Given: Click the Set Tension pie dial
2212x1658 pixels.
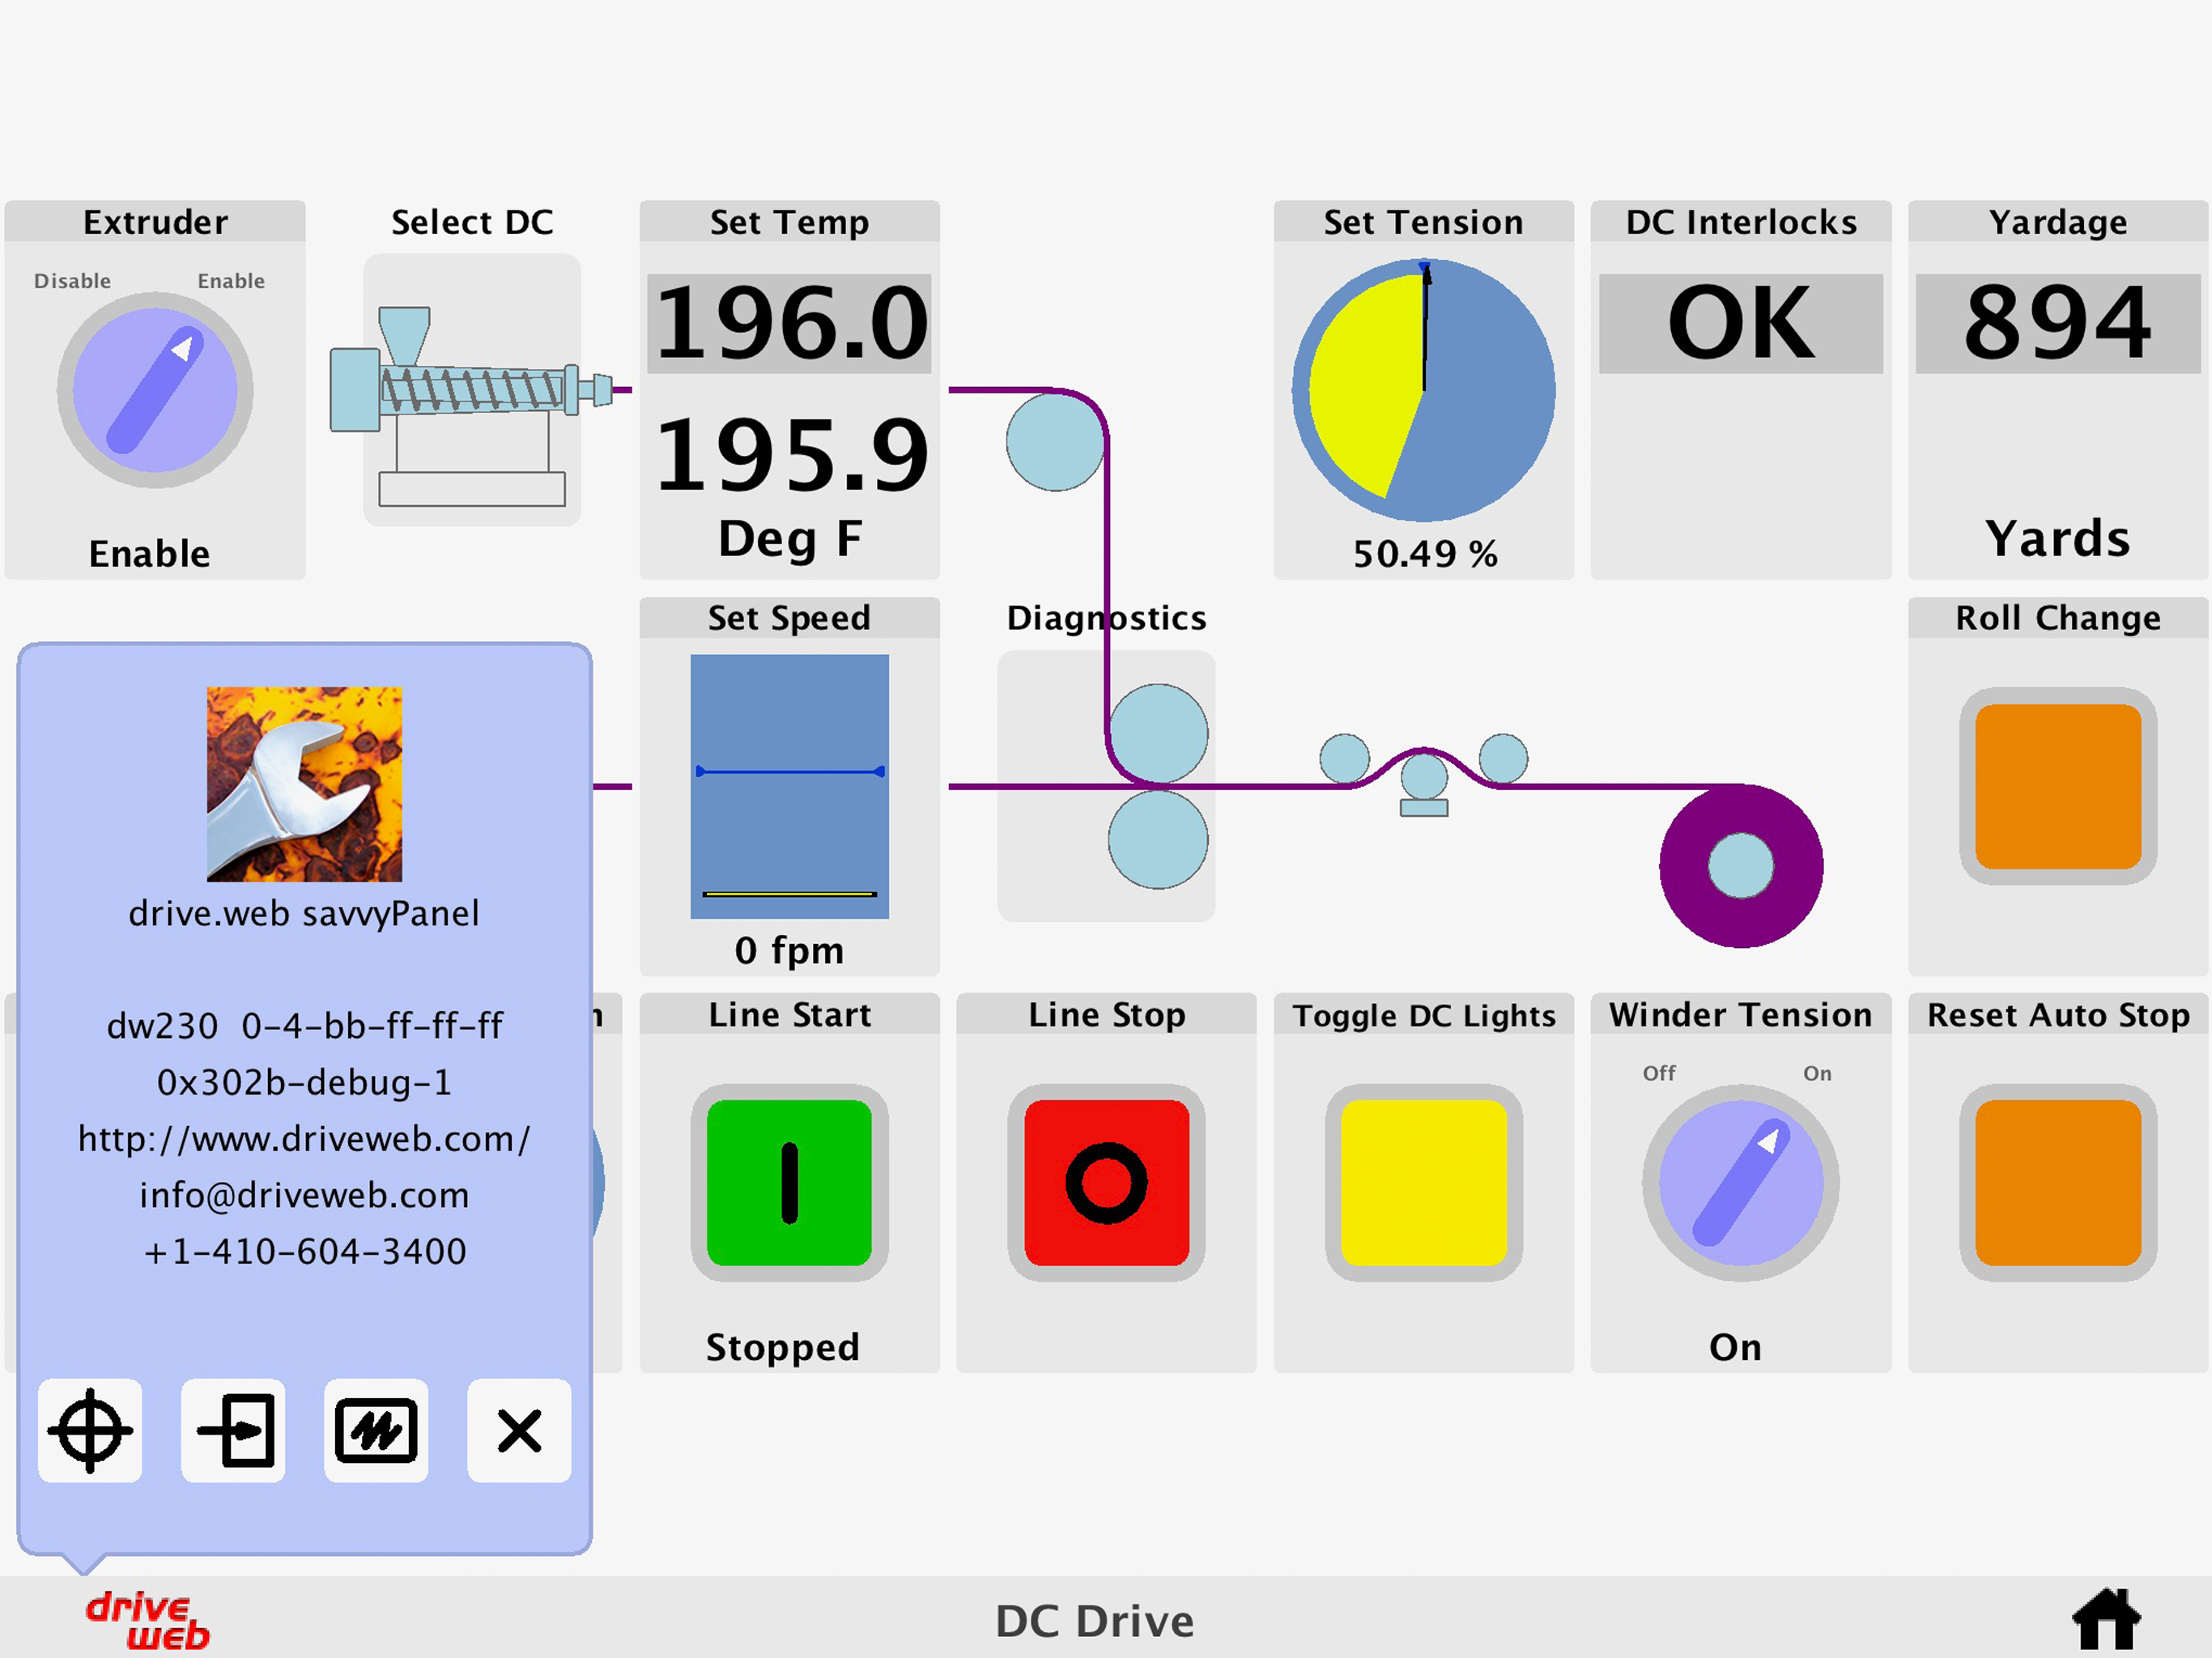Looking at the screenshot, I should [x=1424, y=390].
